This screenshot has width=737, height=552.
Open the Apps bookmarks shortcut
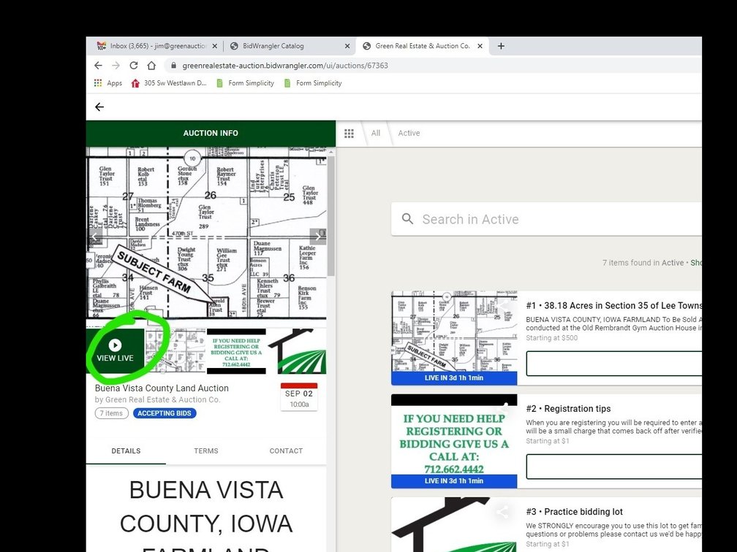click(x=108, y=83)
